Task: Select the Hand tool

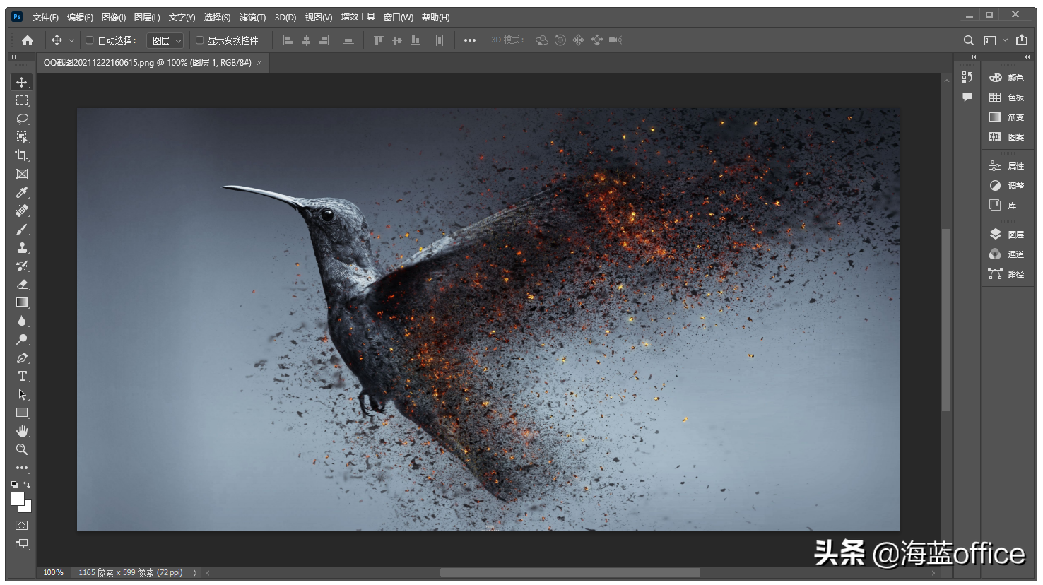Action: [x=22, y=431]
